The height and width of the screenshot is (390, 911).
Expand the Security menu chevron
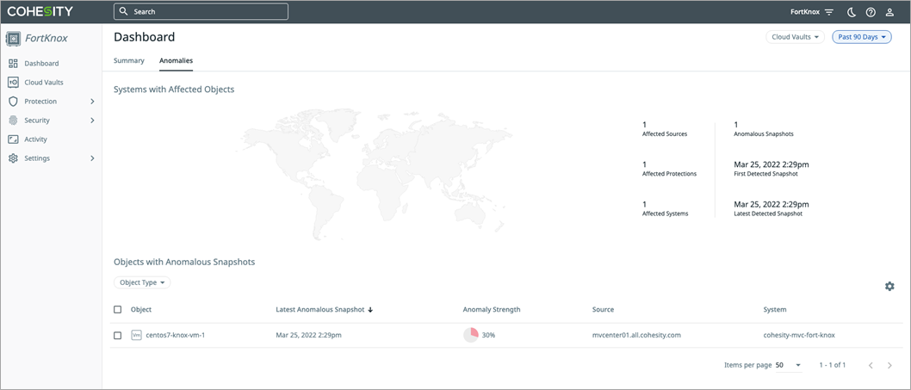click(x=92, y=121)
